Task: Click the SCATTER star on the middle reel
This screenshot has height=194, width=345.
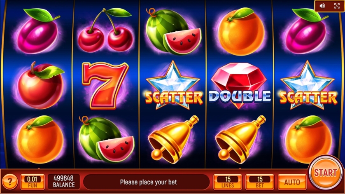Action: pos(173,85)
